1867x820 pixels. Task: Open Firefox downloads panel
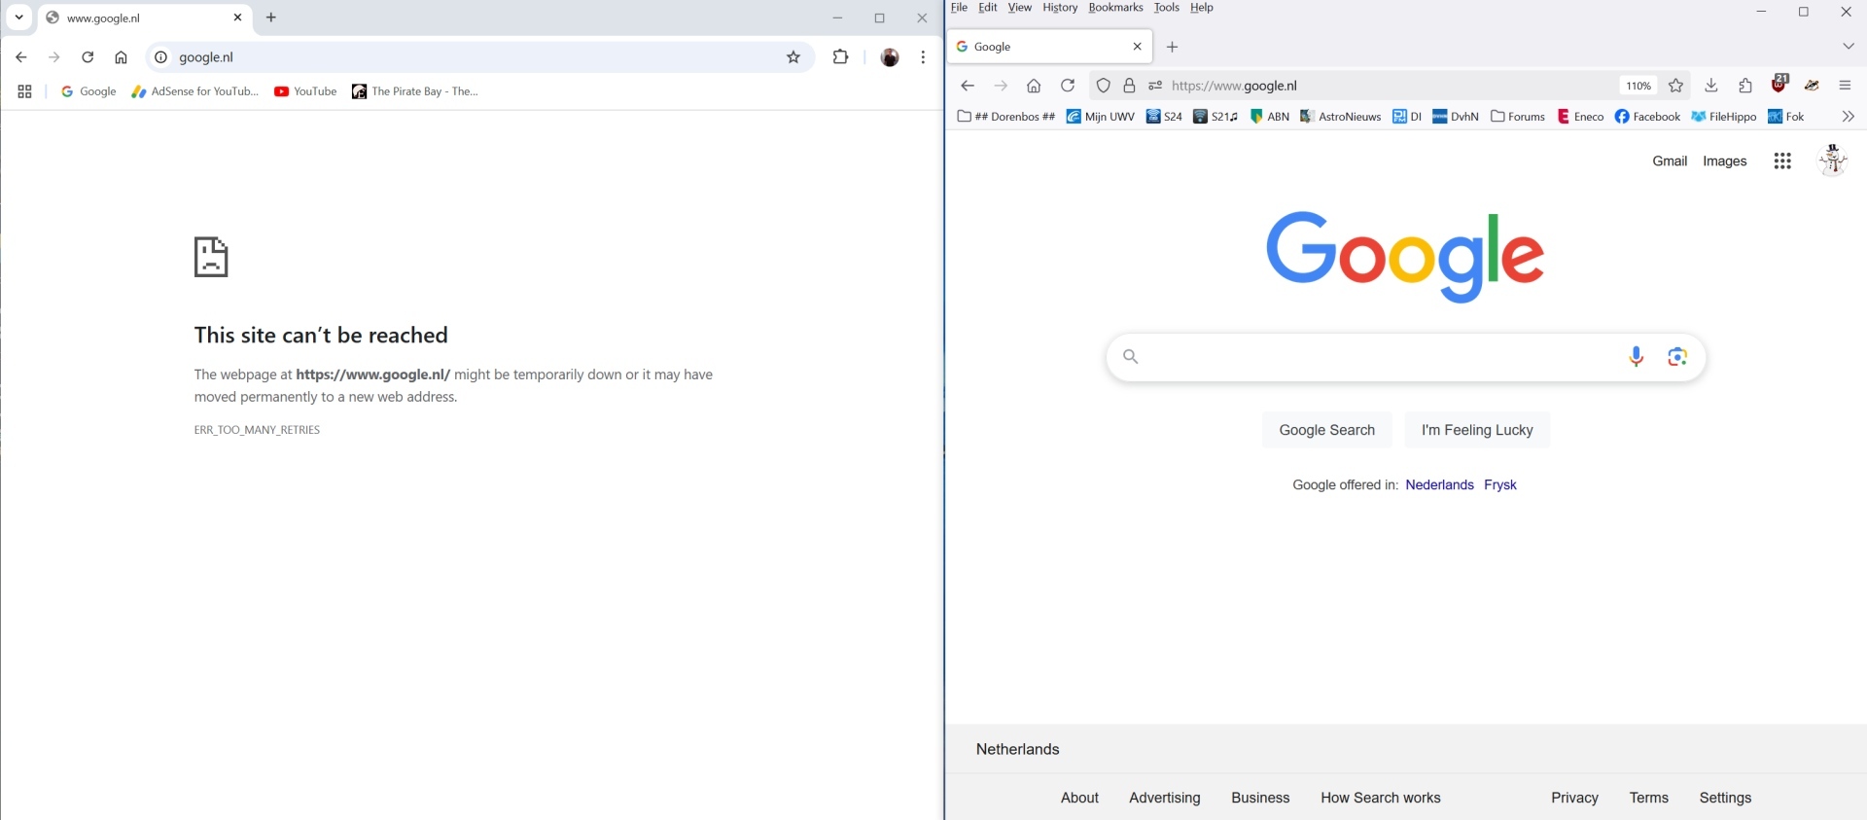pyautogui.click(x=1711, y=86)
